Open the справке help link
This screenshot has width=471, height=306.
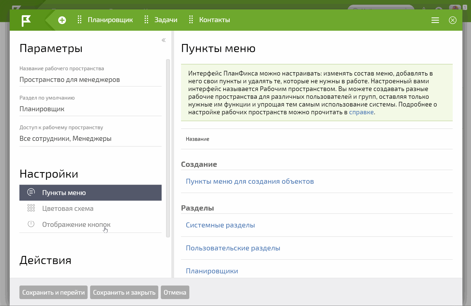[x=361, y=112]
